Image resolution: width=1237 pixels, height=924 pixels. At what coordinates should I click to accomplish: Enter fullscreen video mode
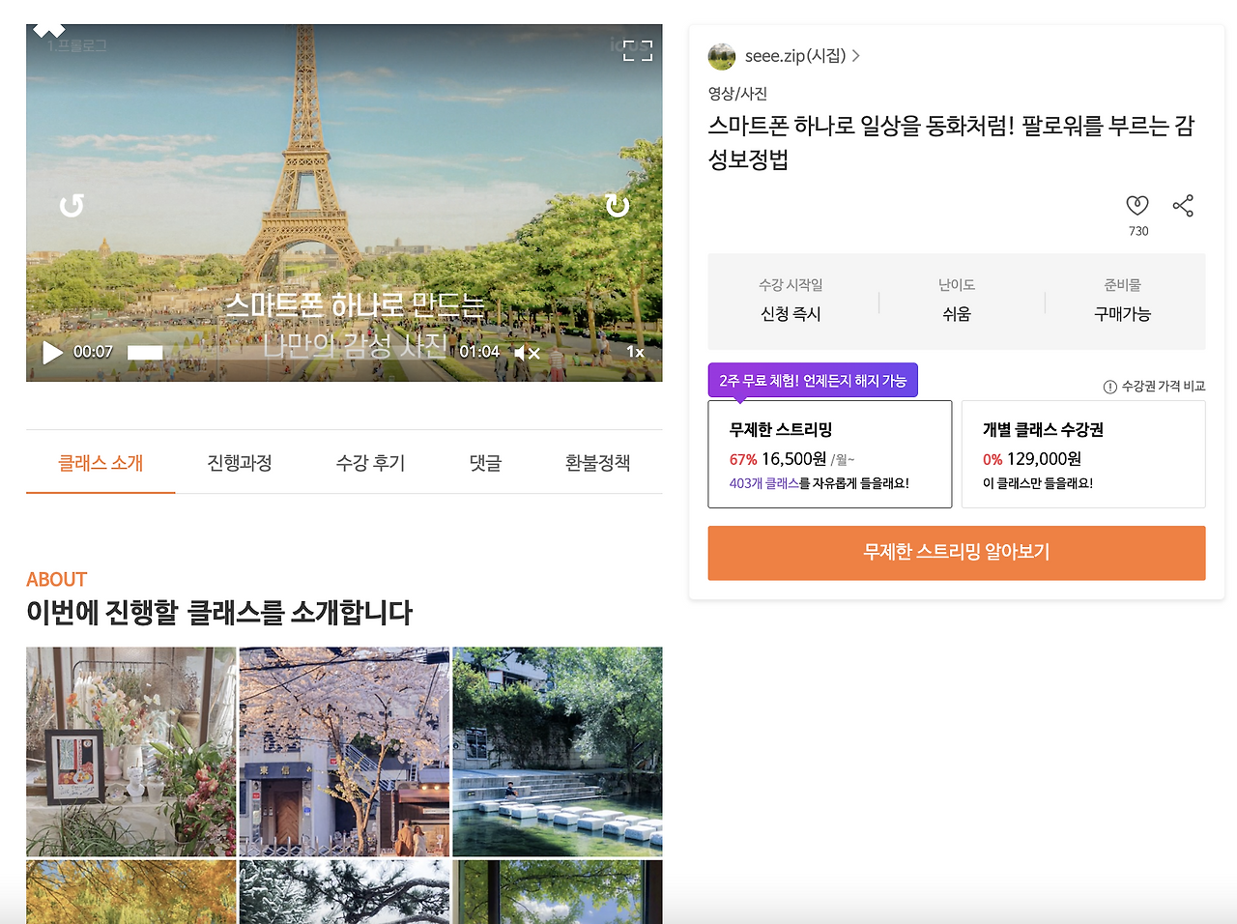pyautogui.click(x=637, y=50)
